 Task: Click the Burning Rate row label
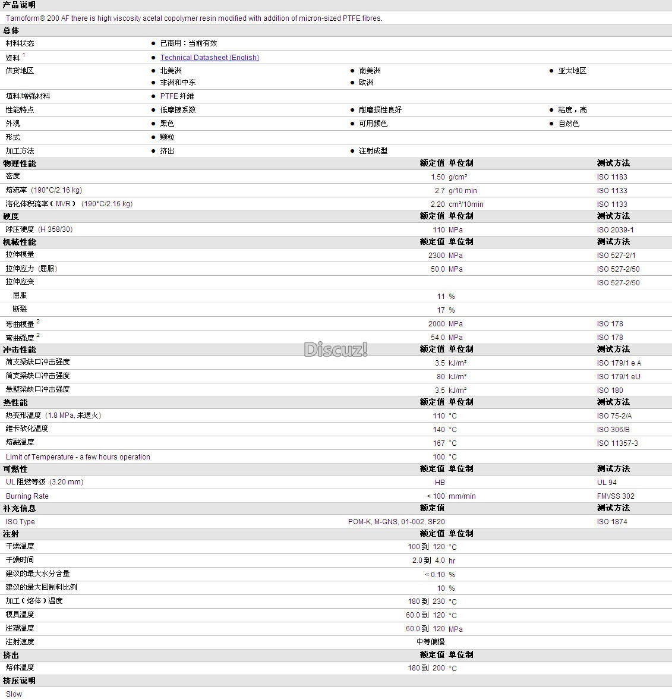click(x=27, y=496)
